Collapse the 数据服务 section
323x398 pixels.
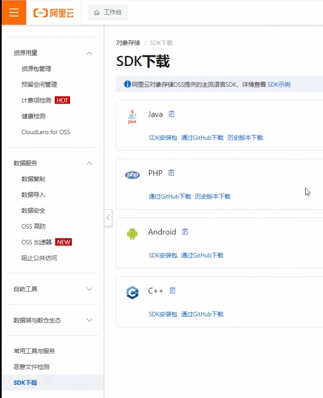pos(89,163)
